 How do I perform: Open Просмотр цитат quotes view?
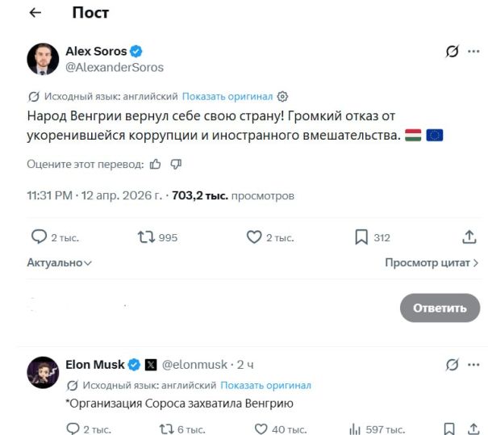pos(432,262)
